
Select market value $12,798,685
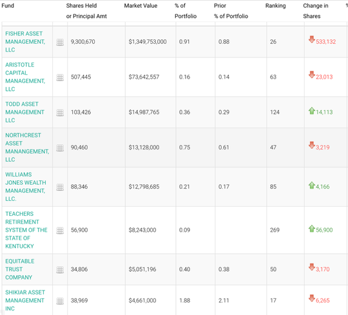144,187
